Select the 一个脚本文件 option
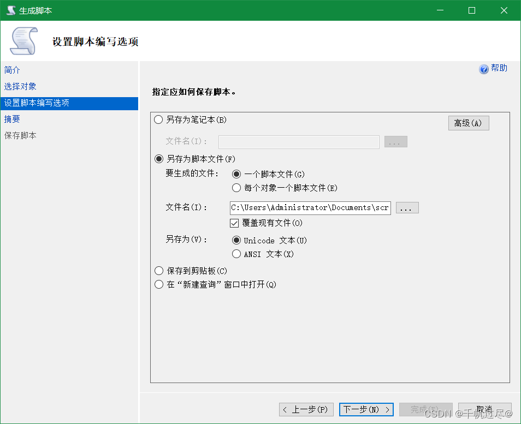Image resolution: width=521 pixels, height=424 pixels. point(236,174)
